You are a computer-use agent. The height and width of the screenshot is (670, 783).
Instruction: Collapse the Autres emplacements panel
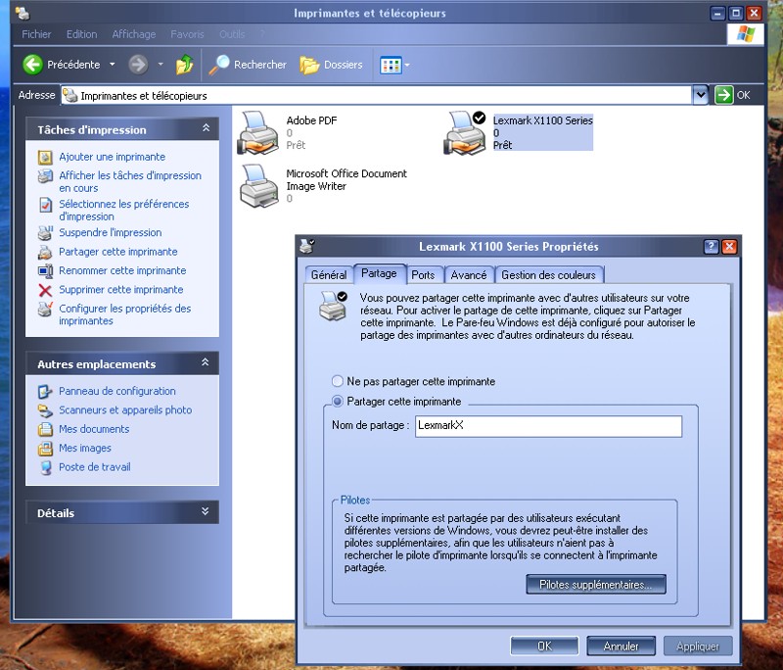pyautogui.click(x=206, y=363)
